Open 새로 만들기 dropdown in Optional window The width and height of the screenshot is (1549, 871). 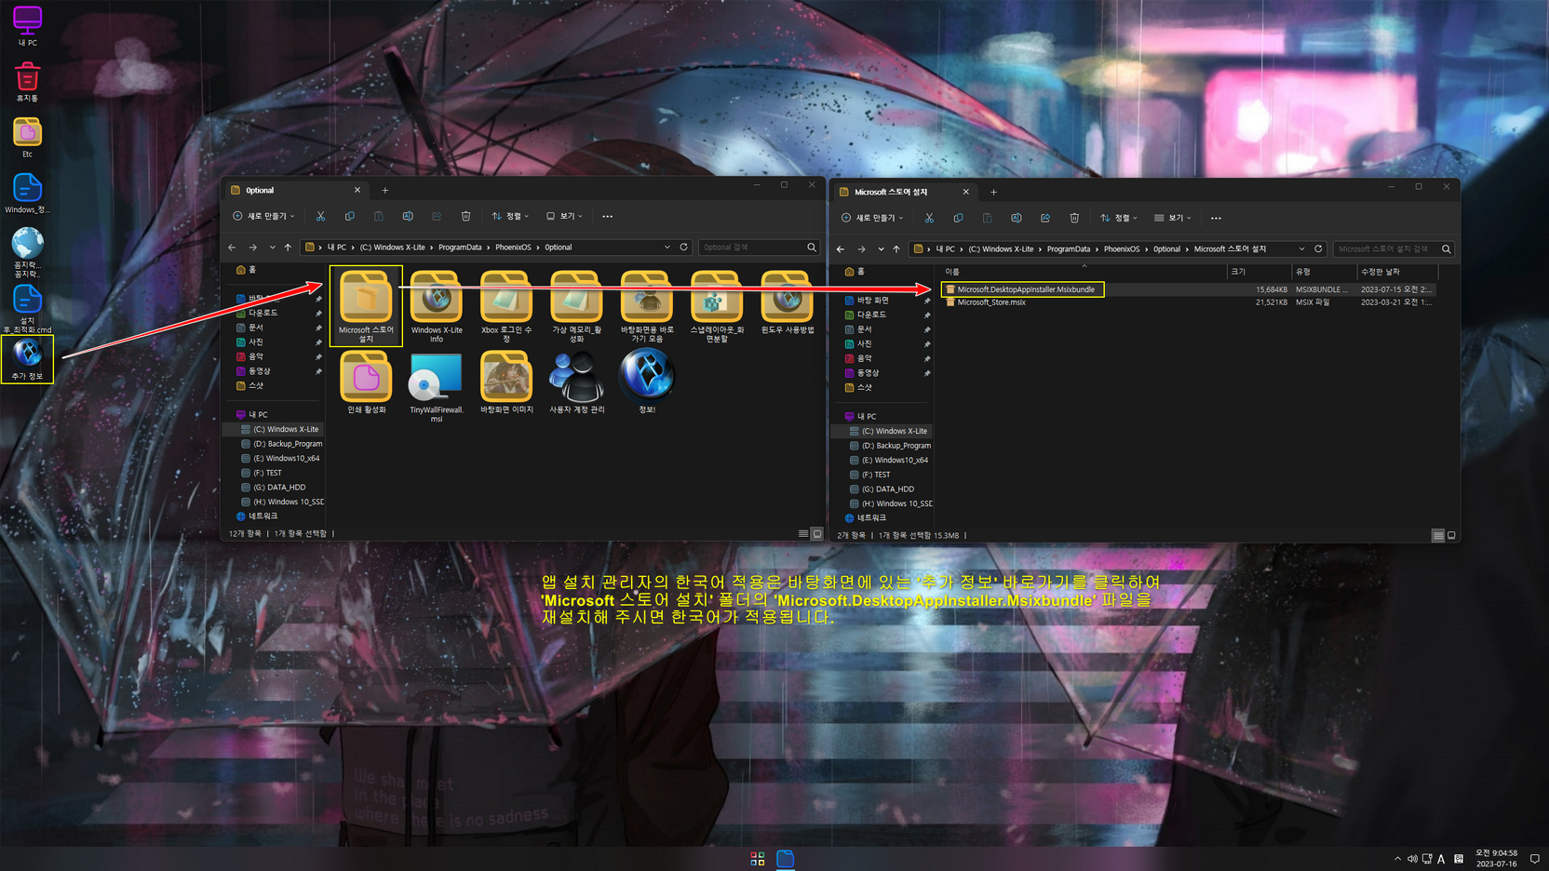(x=263, y=216)
